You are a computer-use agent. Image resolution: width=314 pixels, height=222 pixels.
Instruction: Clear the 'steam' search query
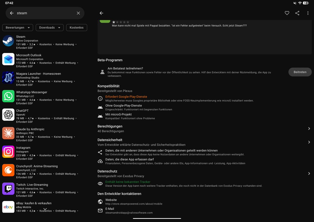point(78,13)
